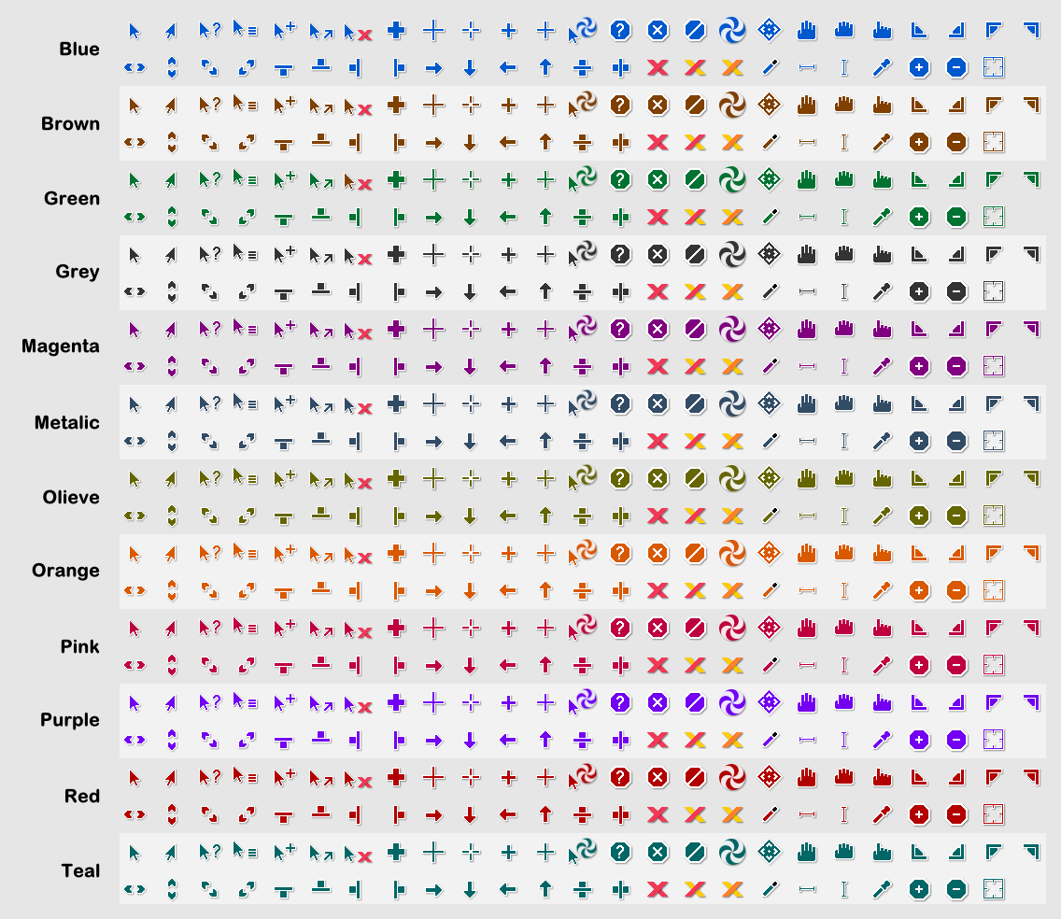Click the magenta I-beam text cursor
The width and height of the screenshot is (1061, 919).
[843, 366]
